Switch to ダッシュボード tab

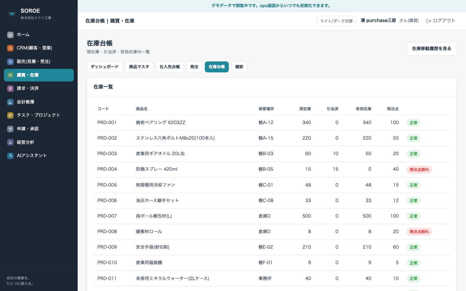[105, 67]
